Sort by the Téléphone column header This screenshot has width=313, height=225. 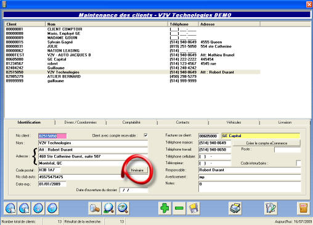click(x=183, y=24)
